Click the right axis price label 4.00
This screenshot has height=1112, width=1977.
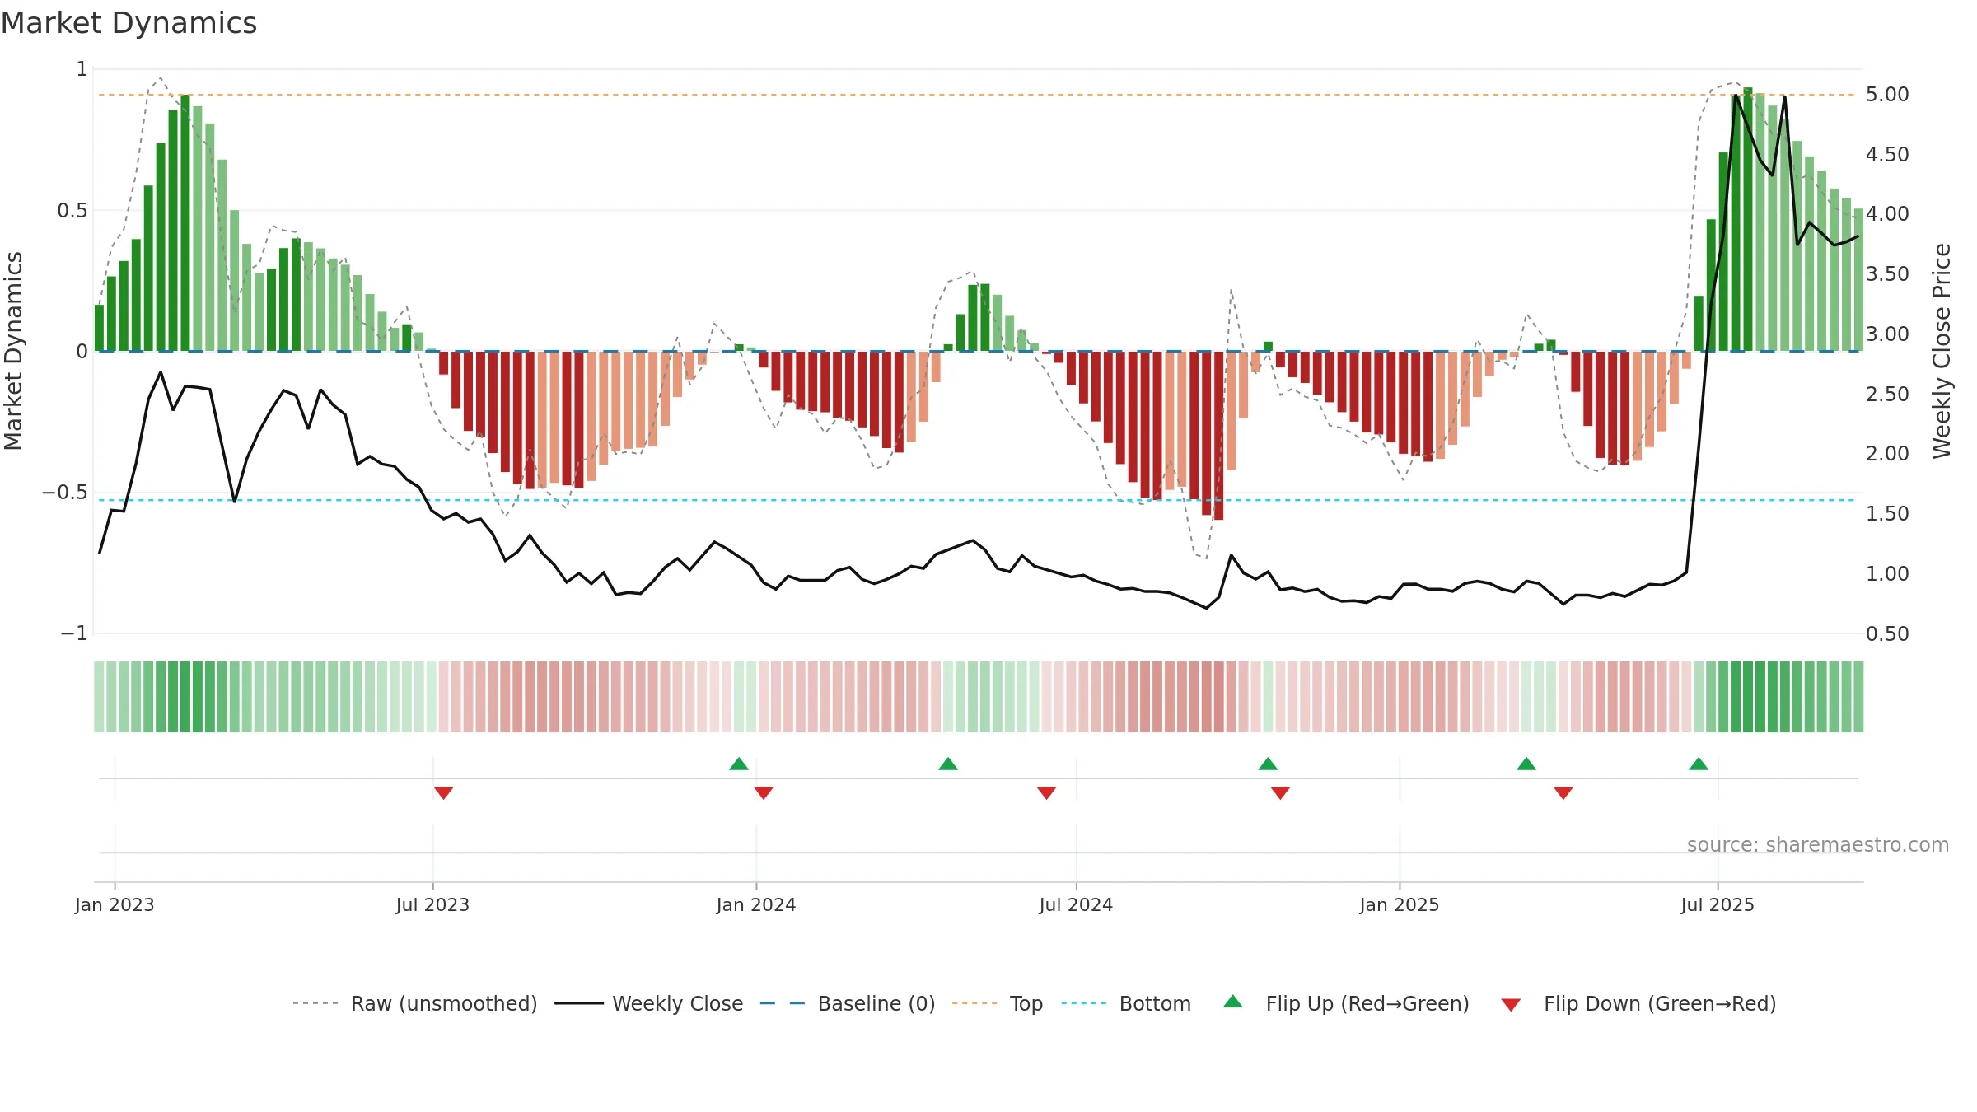[x=1887, y=214]
